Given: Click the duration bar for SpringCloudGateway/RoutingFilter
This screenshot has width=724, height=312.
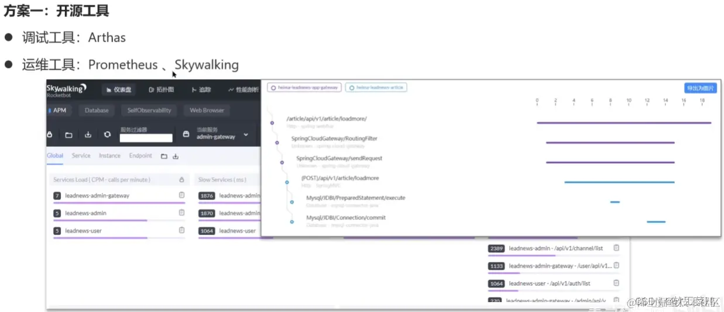Looking at the screenshot, I should point(610,142).
